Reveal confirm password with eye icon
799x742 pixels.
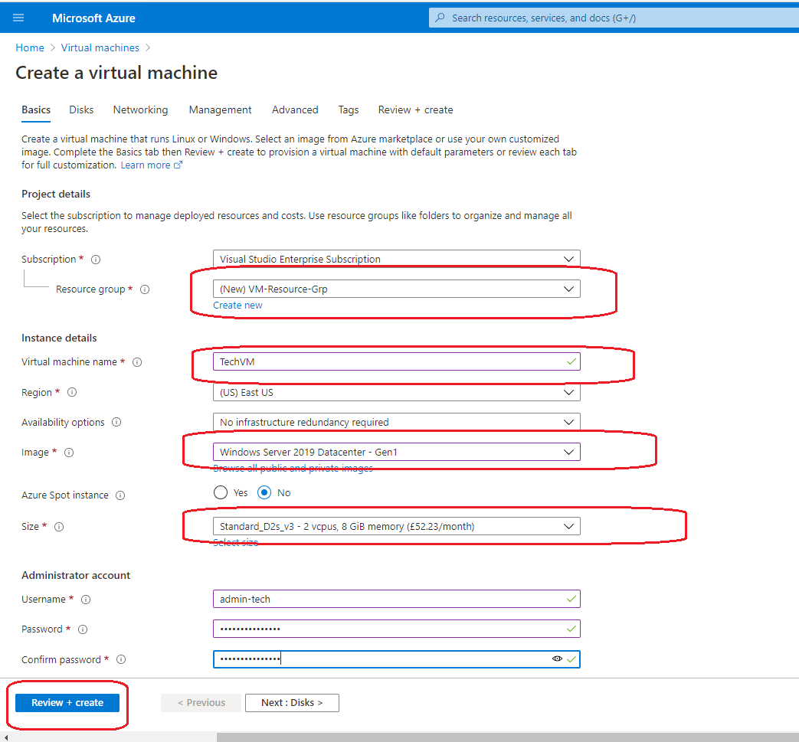[x=557, y=659]
